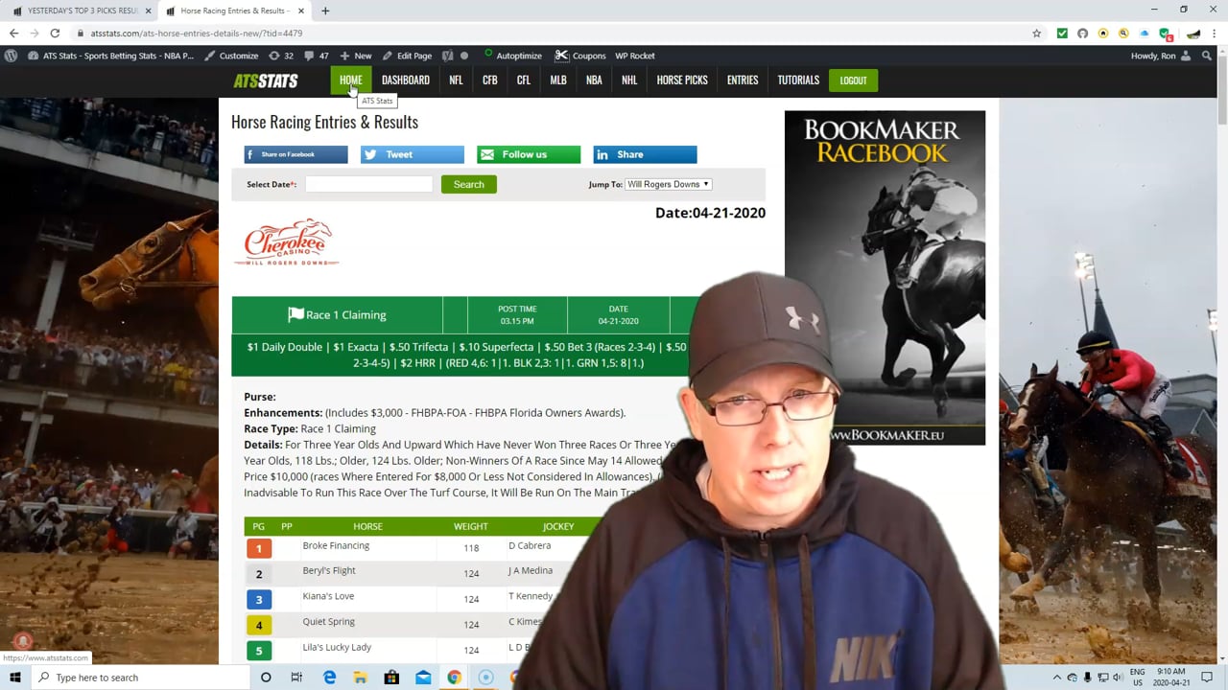This screenshot has height=690, width=1228.
Task: Open the green checkmark browser extension
Action: click(x=1062, y=33)
